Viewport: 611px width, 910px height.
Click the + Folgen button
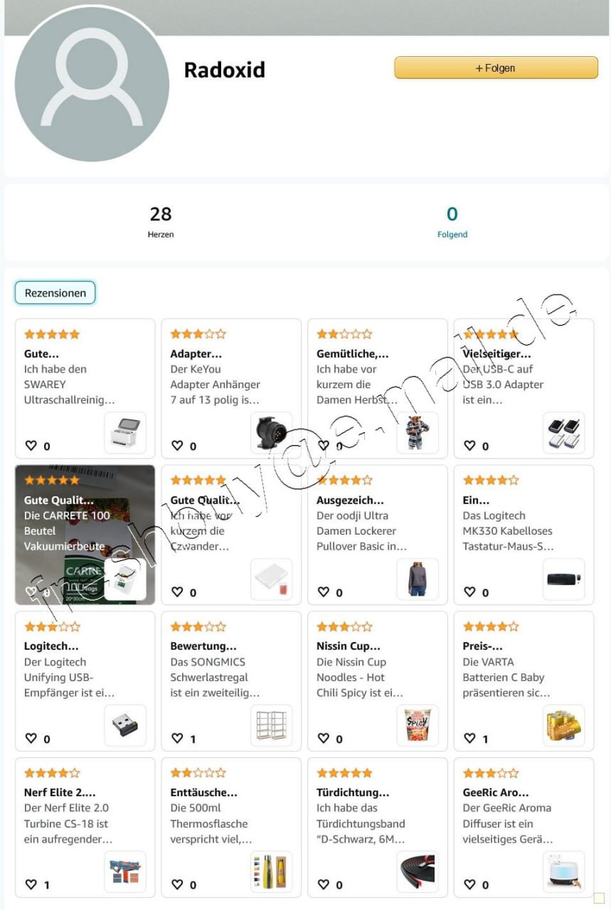tap(496, 68)
